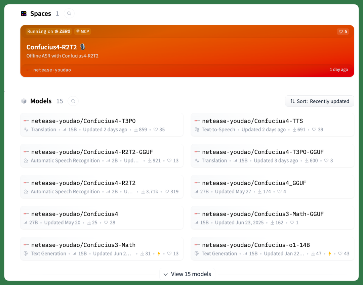Click the heart icon with 319 likes
The width and height of the screenshot is (363, 285).
pos(167,192)
